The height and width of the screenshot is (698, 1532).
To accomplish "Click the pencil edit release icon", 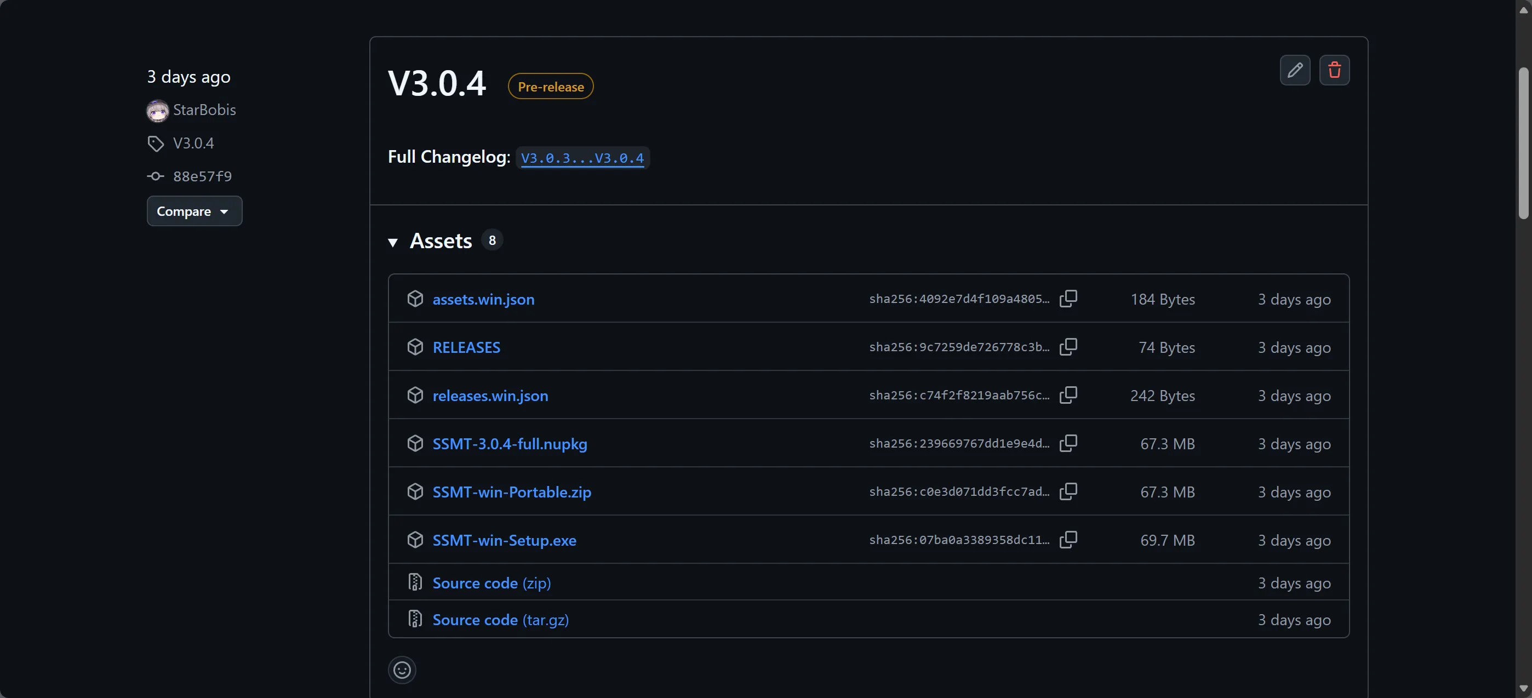I will [1295, 70].
